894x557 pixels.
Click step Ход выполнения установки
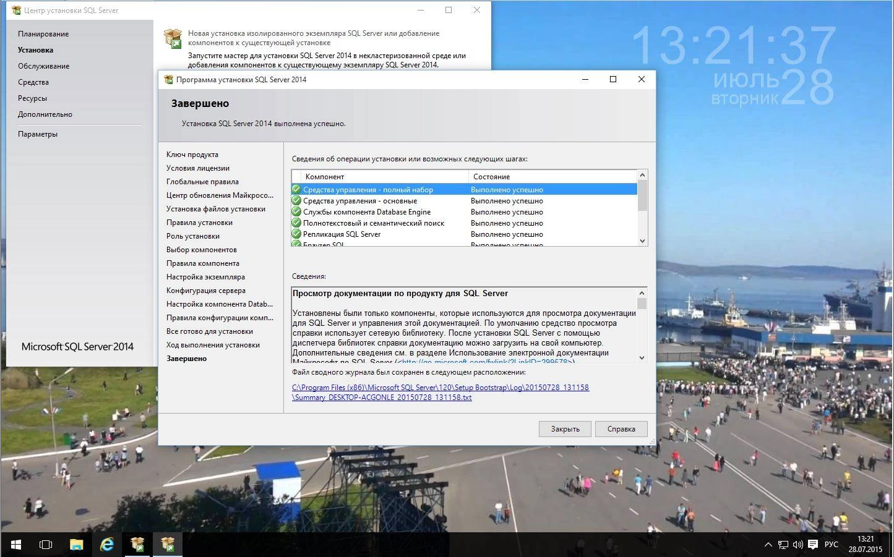click(x=213, y=345)
